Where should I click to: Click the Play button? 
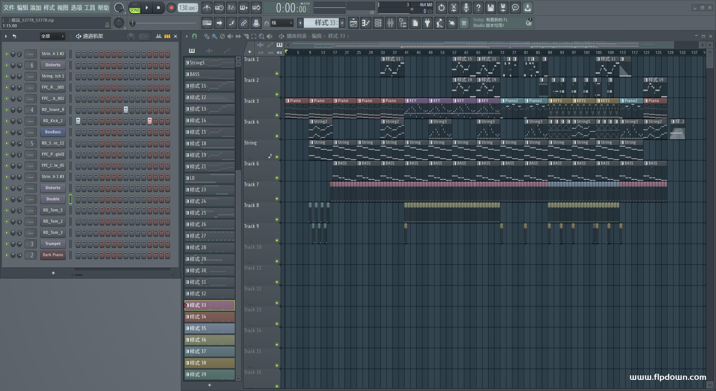147,8
